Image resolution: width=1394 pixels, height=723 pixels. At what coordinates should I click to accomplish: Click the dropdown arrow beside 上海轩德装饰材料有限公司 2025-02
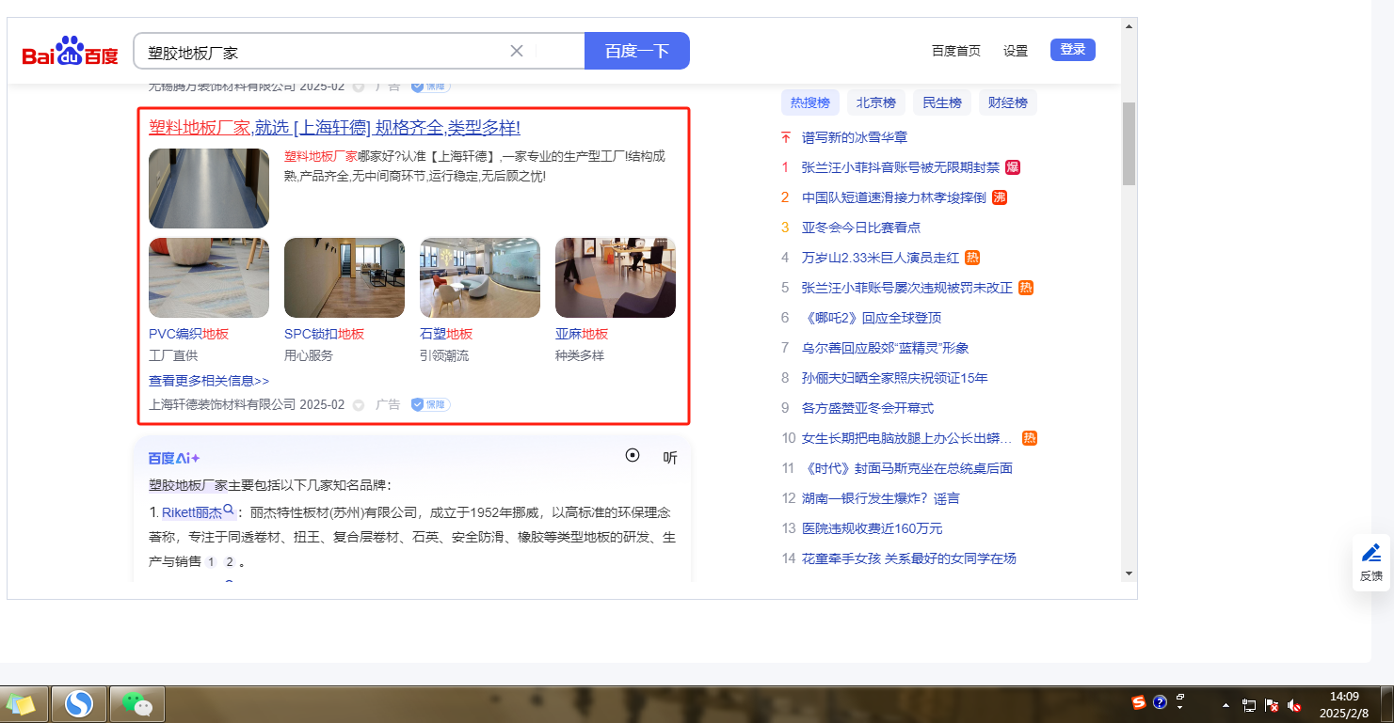point(359,405)
